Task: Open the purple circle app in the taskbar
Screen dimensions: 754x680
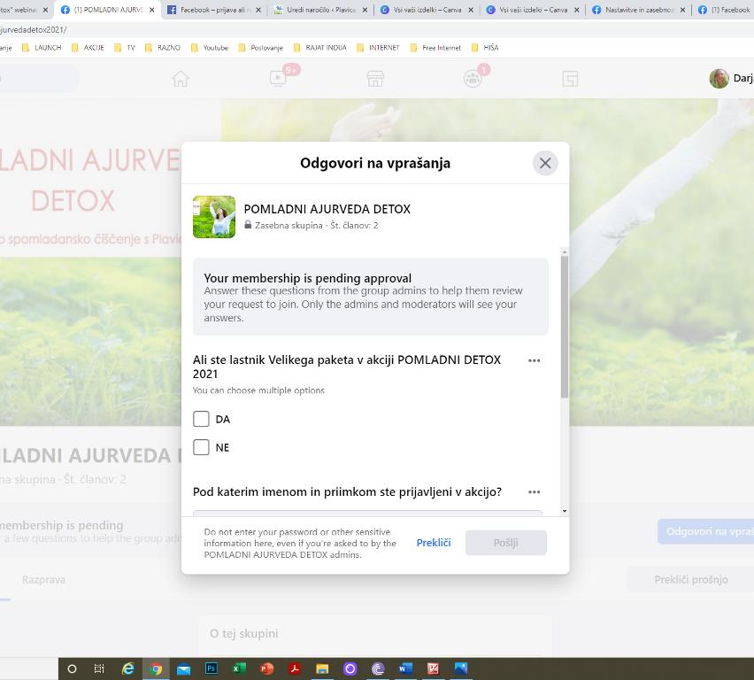Action: click(x=350, y=668)
